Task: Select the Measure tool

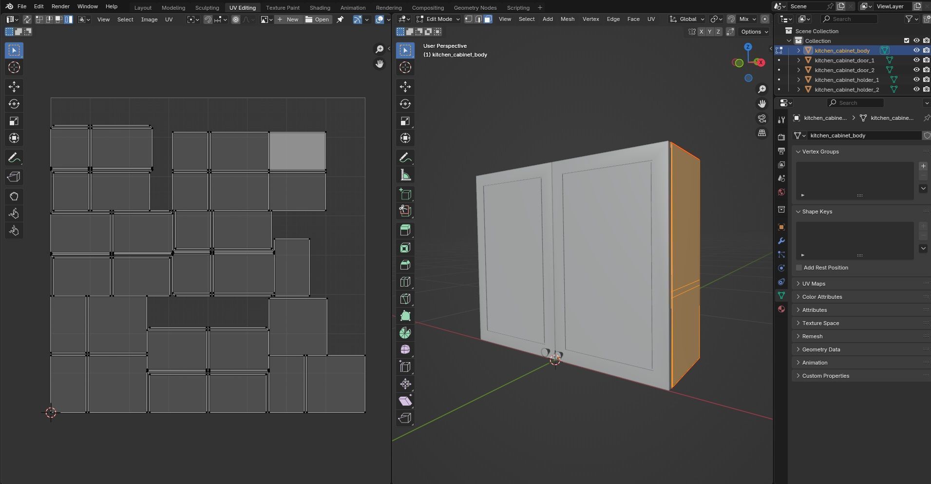Action: click(x=405, y=174)
